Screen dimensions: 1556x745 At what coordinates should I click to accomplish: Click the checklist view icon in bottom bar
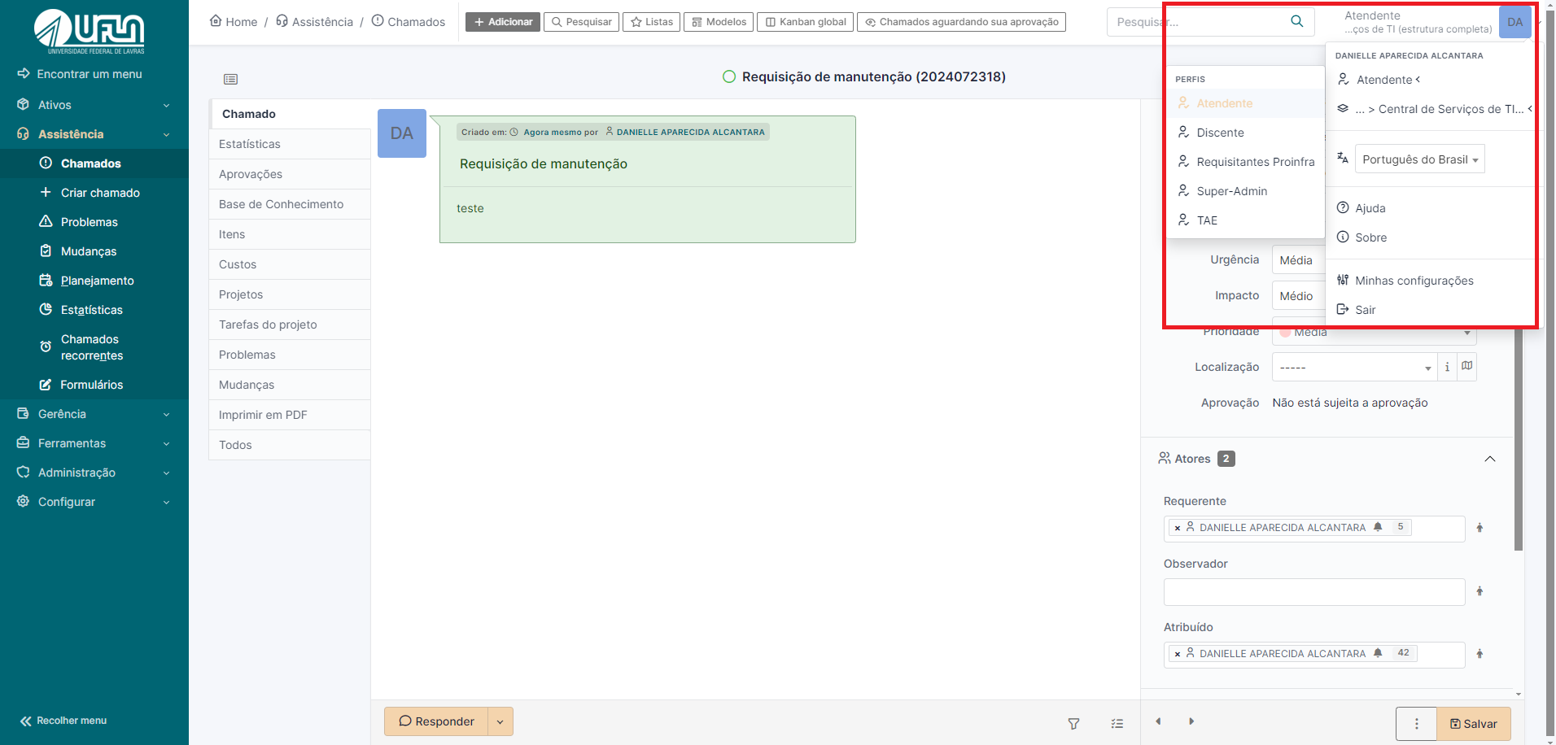click(1117, 723)
